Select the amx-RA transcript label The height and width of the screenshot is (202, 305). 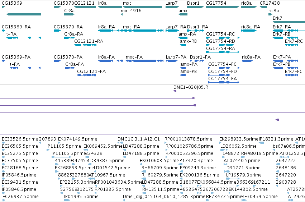[187, 34]
